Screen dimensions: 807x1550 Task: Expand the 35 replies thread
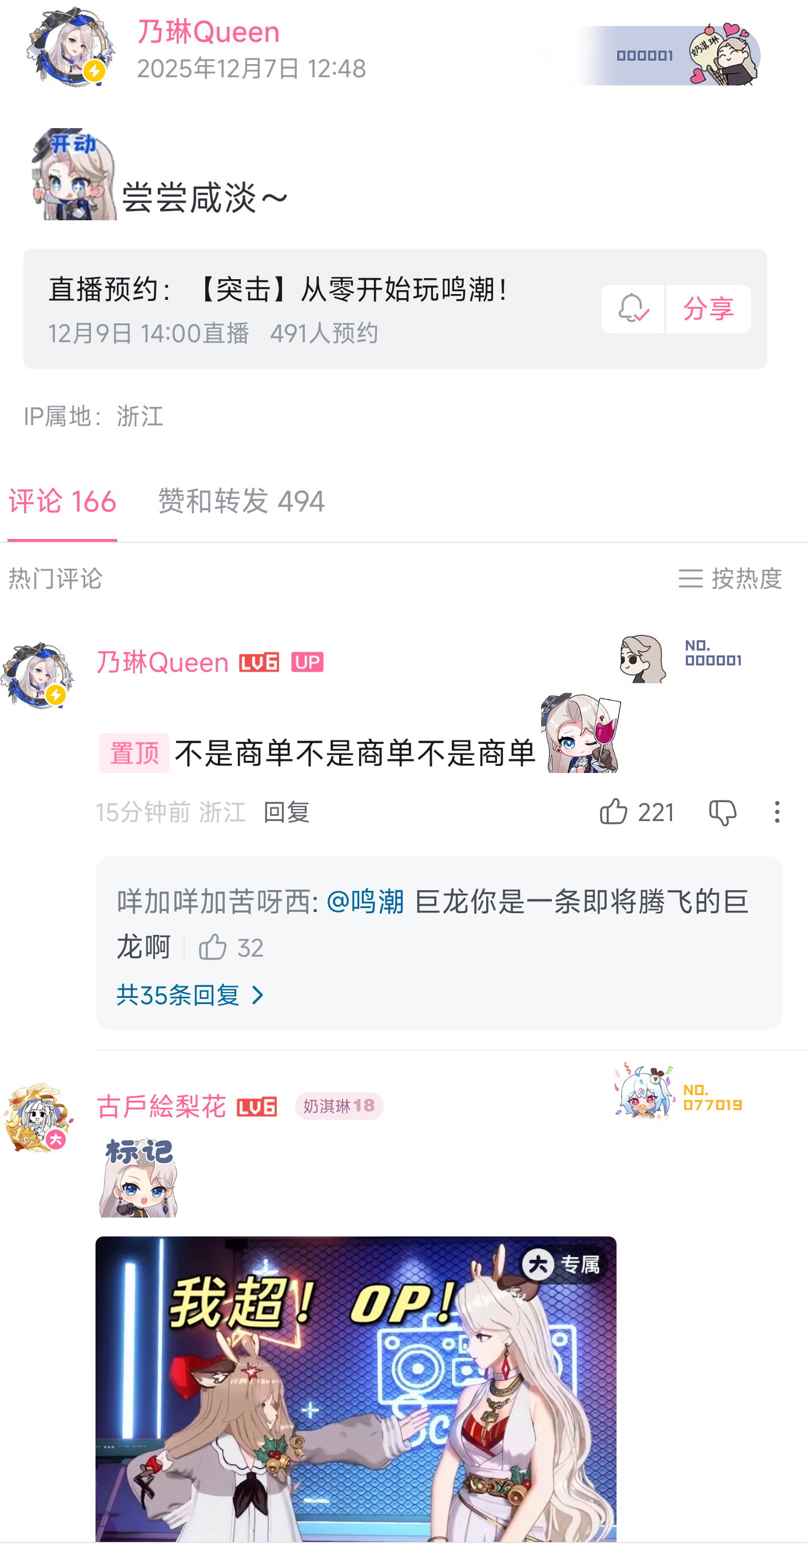pyautogui.click(x=191, y=994)
